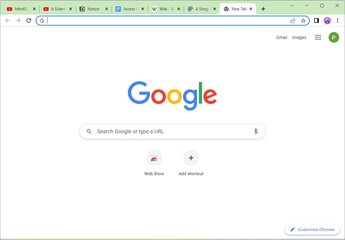The width and height of the screenshot is (345, 240).
Task: Go forward with the forward arrow
Action: pyautogui.click(x=18, y=20)
